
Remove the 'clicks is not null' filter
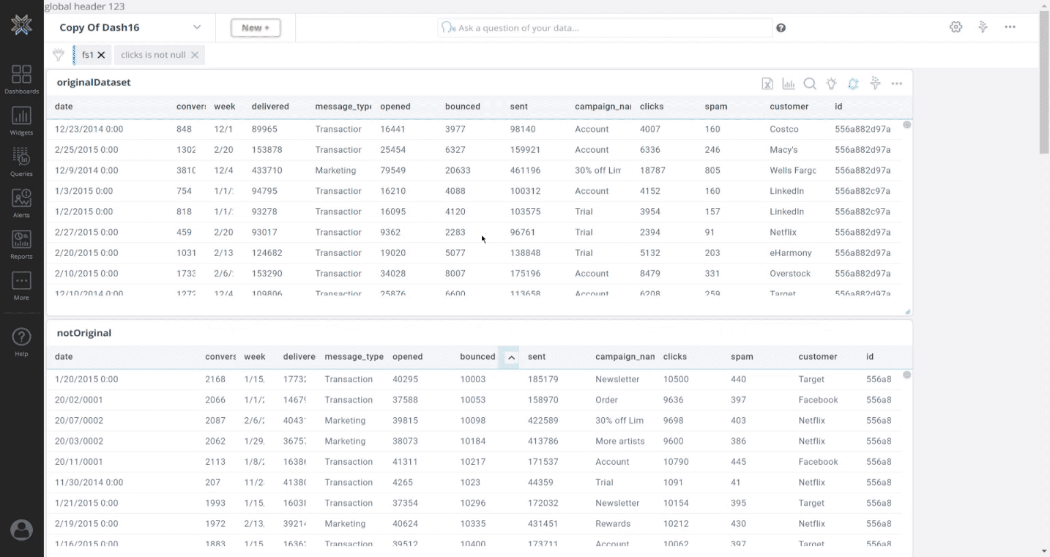click(x=194, y=55)
